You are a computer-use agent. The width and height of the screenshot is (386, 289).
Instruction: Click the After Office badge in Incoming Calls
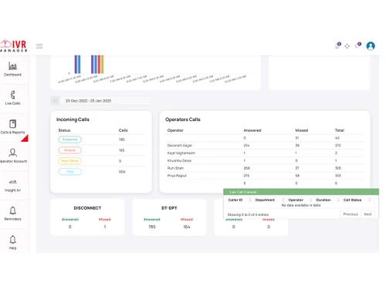(x=69, y=161)
